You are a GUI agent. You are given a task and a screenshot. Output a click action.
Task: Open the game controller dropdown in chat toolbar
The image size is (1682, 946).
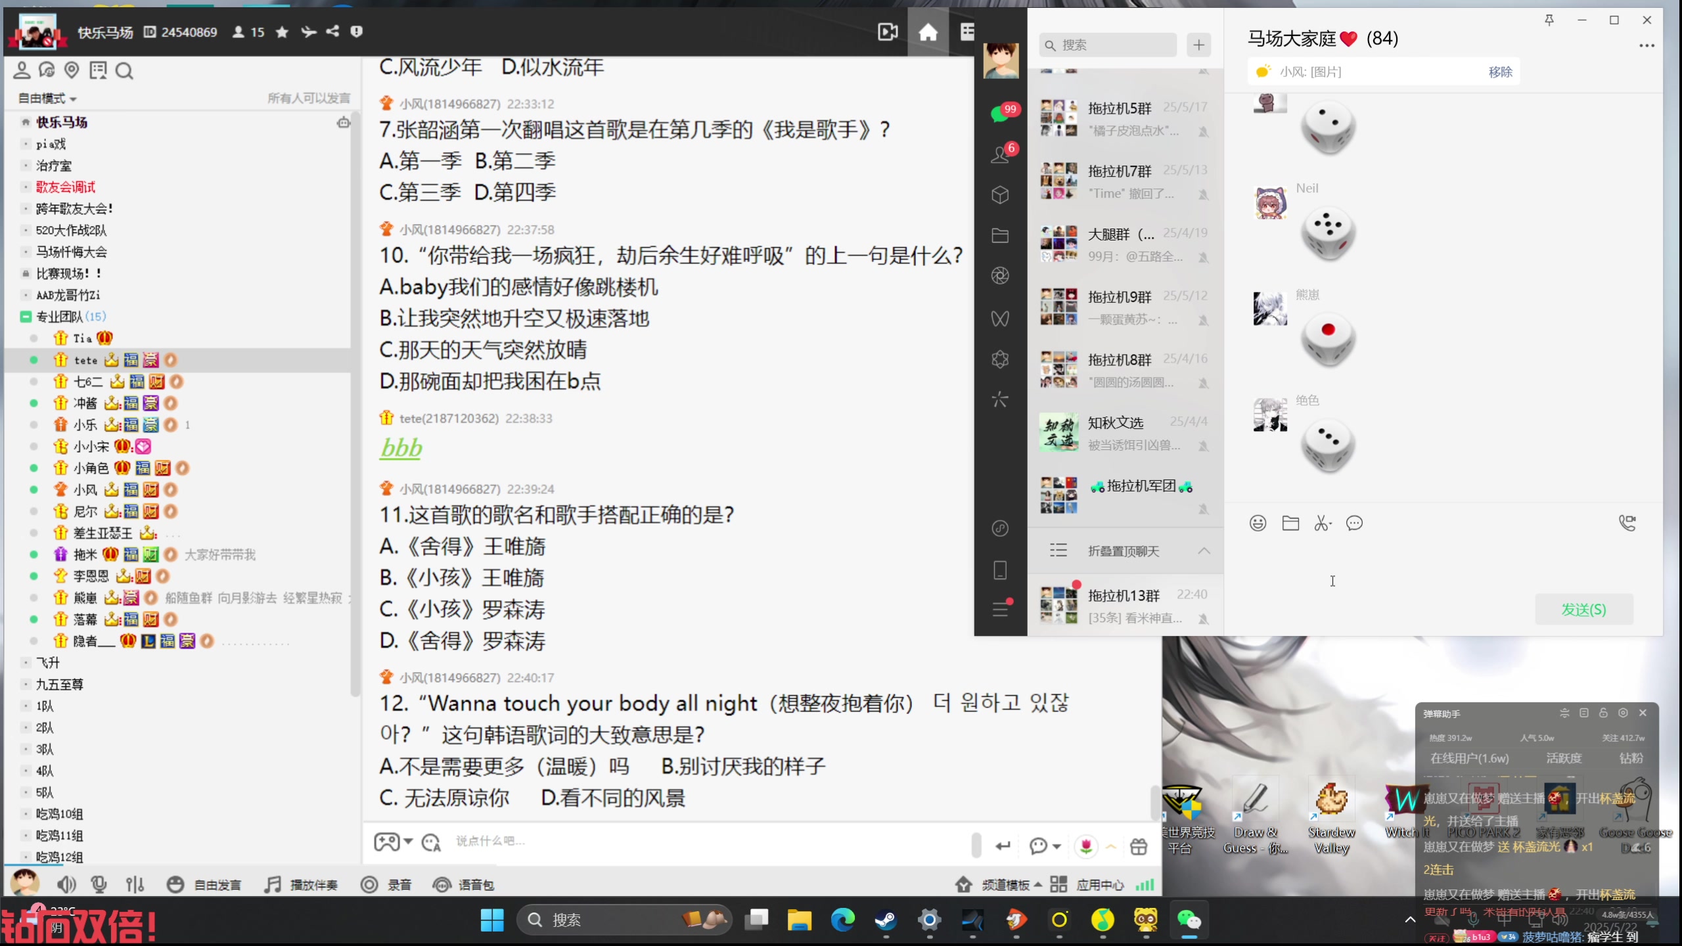click(x=393, y=842)
